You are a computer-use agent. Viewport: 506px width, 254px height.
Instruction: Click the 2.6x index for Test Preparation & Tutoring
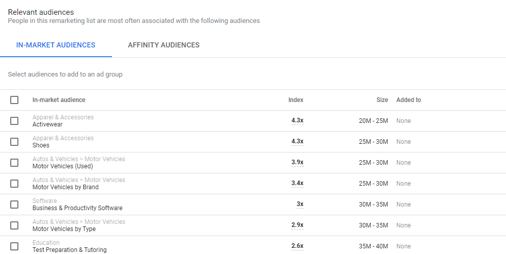point(297,246)
